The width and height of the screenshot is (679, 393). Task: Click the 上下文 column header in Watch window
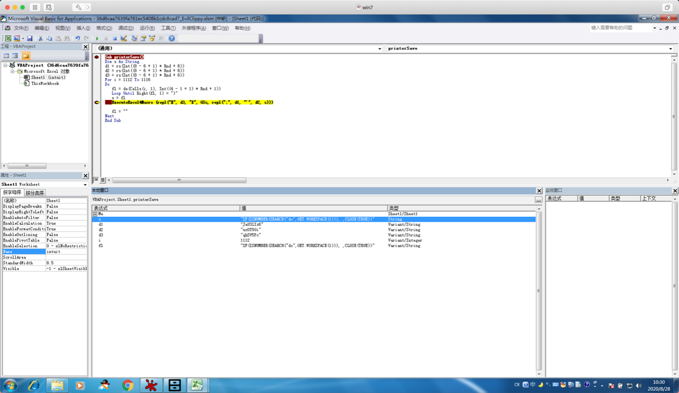(x=655, y=198)
